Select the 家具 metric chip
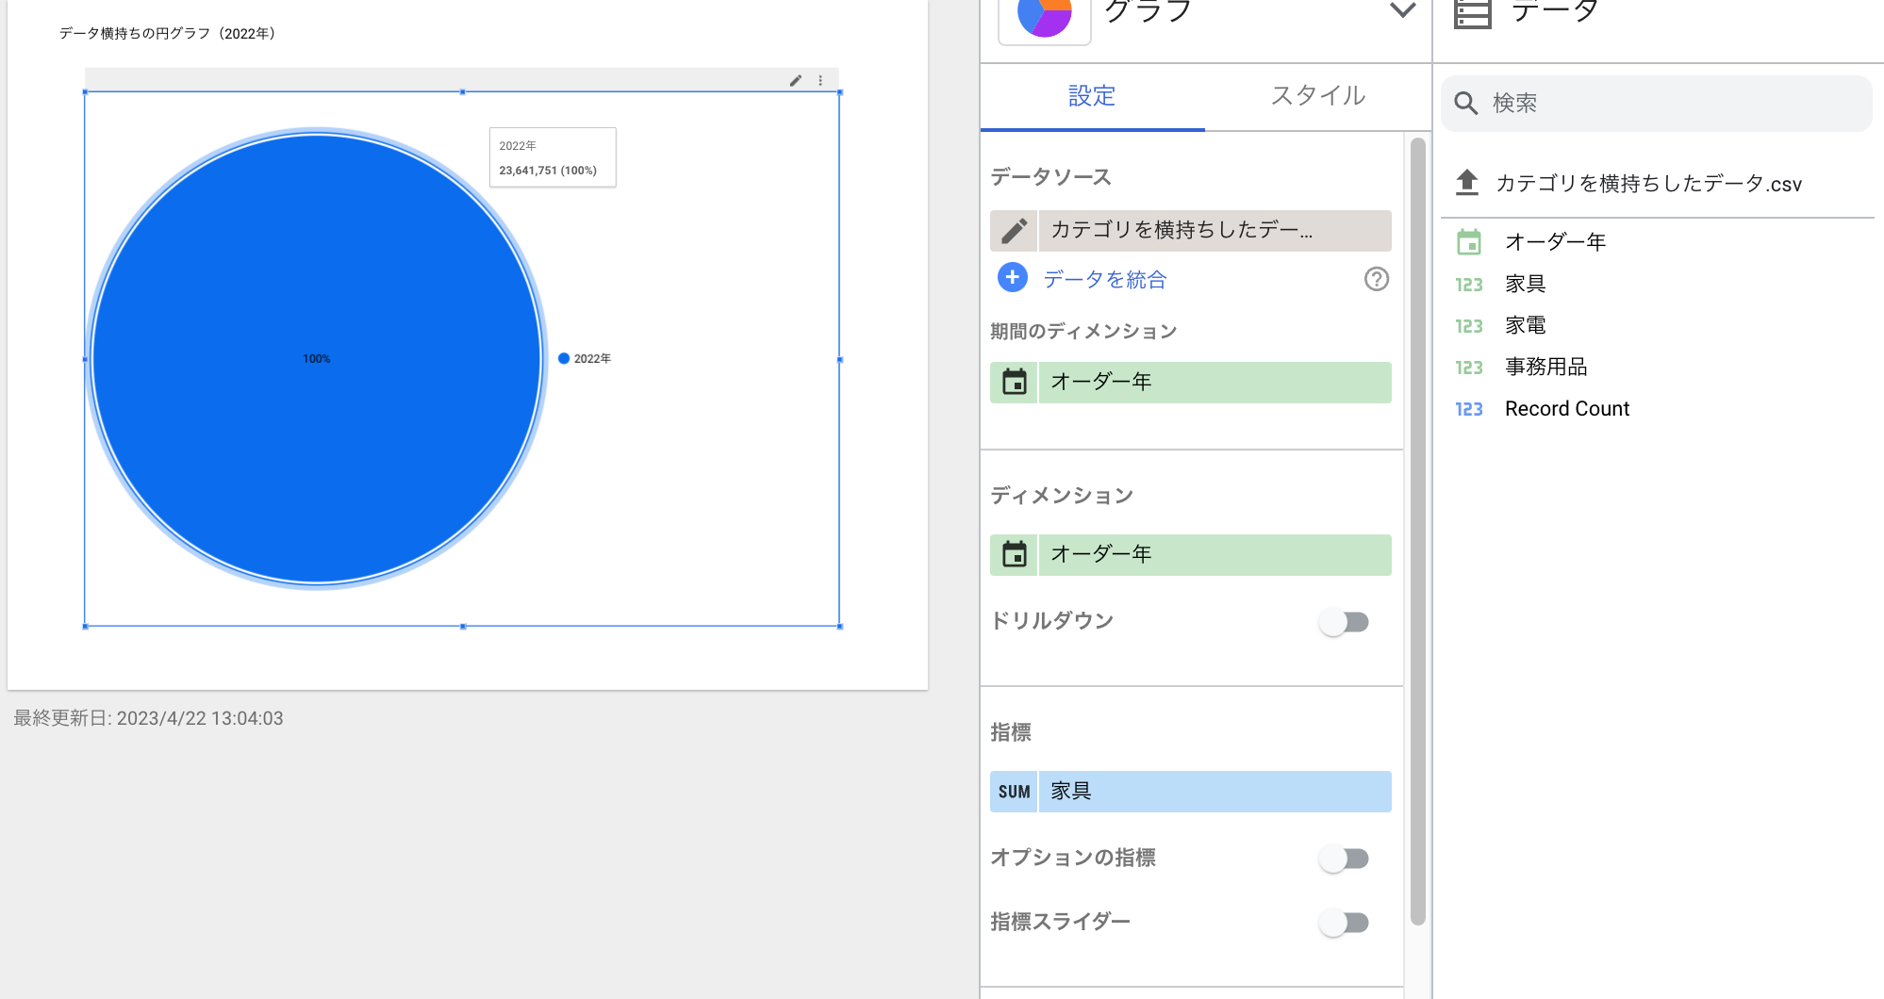 tap(1215, 792)
